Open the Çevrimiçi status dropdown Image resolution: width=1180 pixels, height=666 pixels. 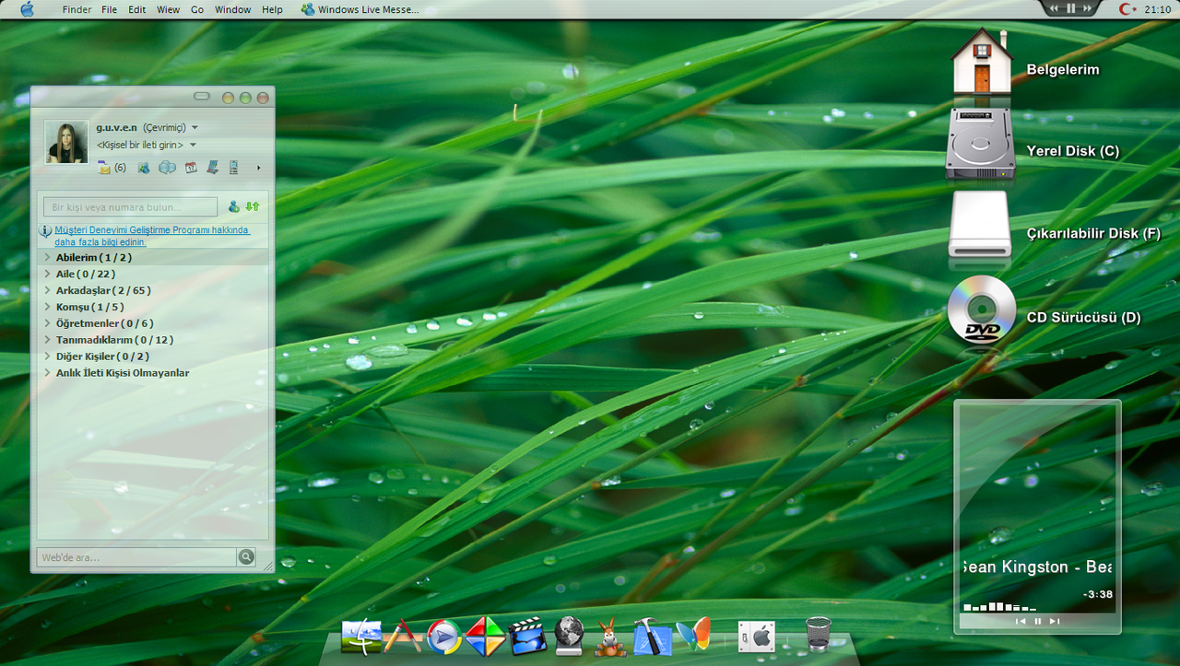tap(195, 128)
